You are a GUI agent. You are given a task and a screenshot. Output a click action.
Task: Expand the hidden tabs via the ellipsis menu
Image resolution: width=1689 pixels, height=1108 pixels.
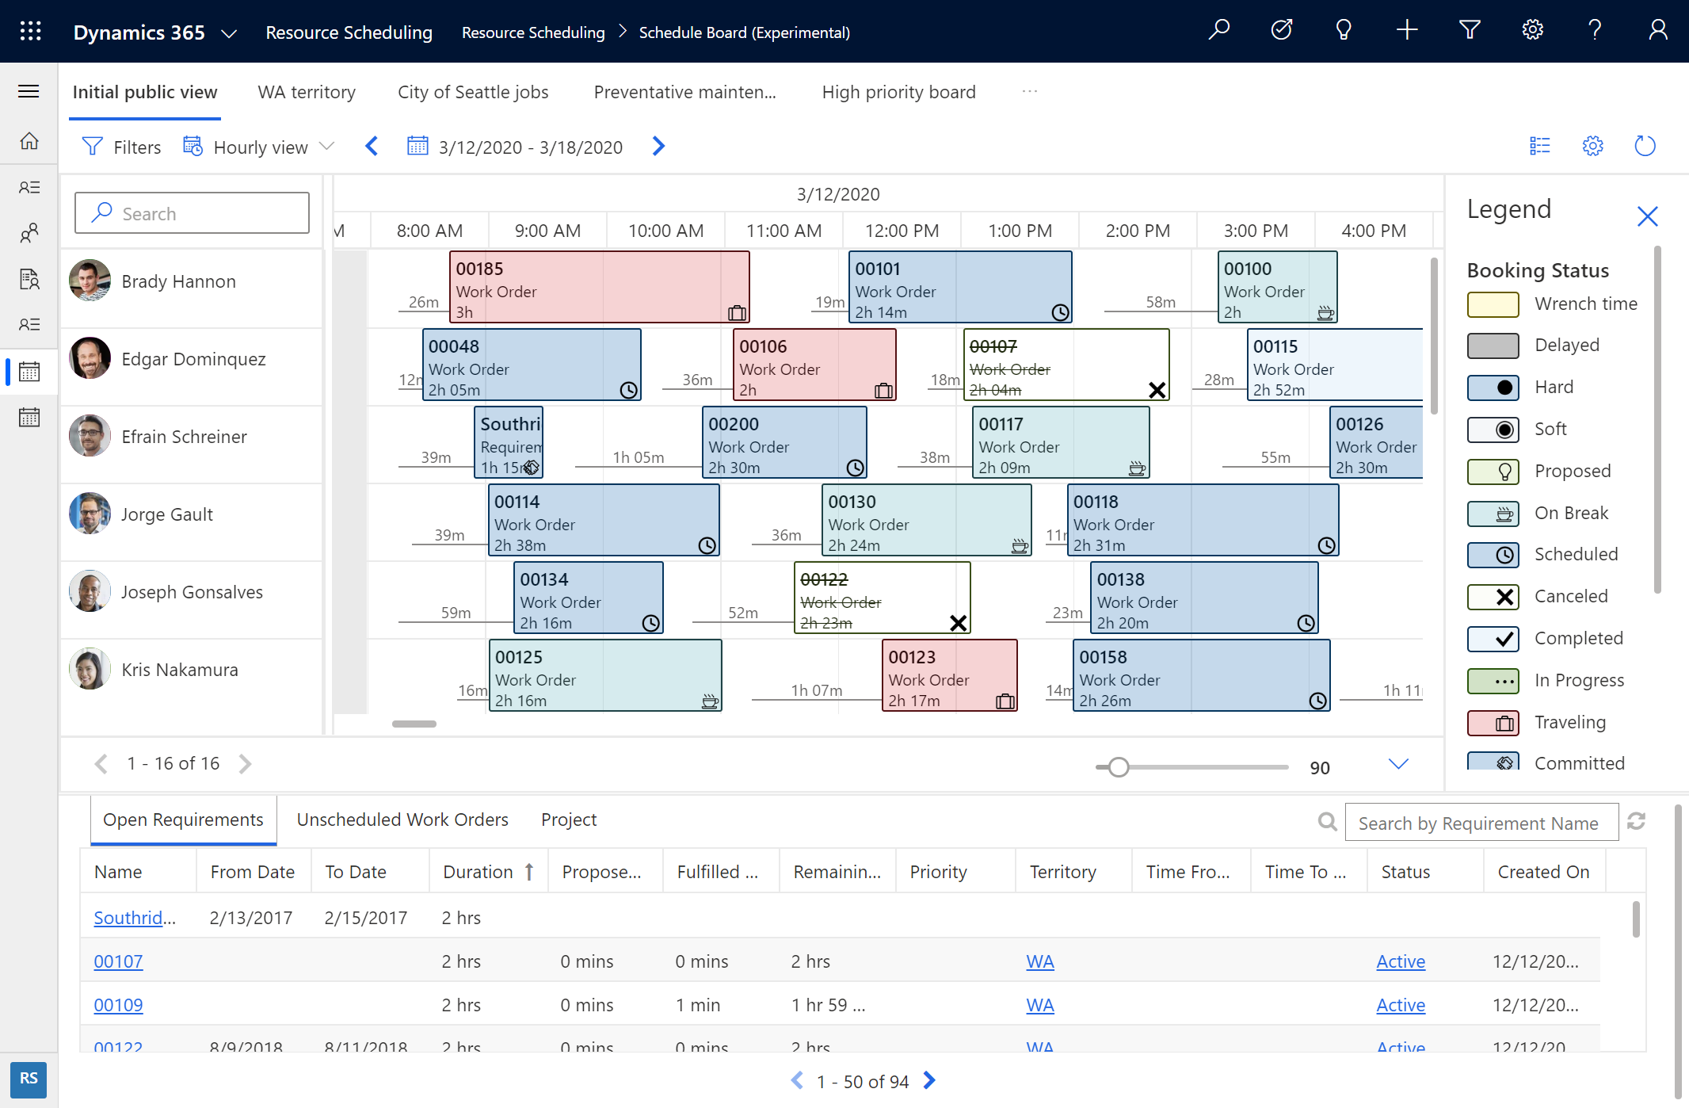[1029, 90]
